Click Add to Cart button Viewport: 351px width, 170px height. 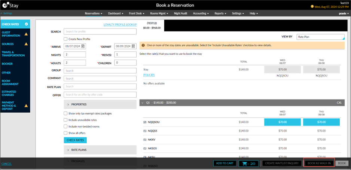click(225, 163)
